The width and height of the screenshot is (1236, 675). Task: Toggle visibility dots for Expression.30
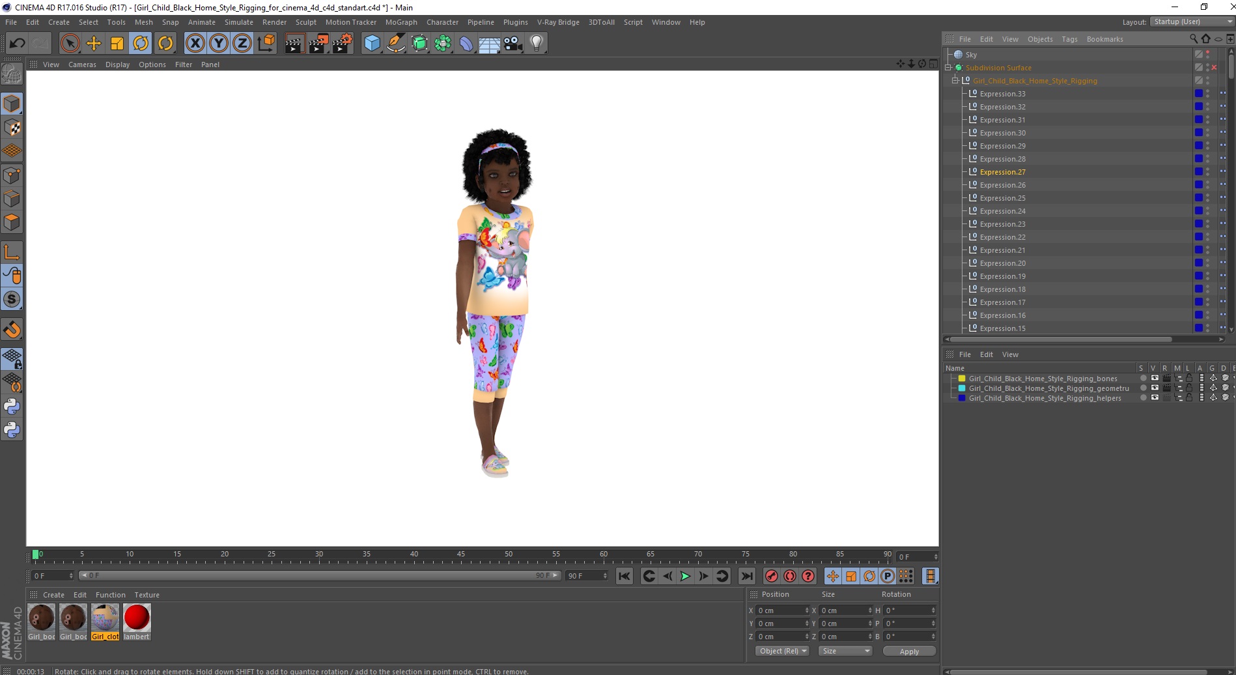(1208, 133)
